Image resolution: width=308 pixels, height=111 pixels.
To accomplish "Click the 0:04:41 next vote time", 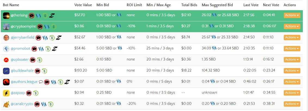I will (x=269, y=15).
